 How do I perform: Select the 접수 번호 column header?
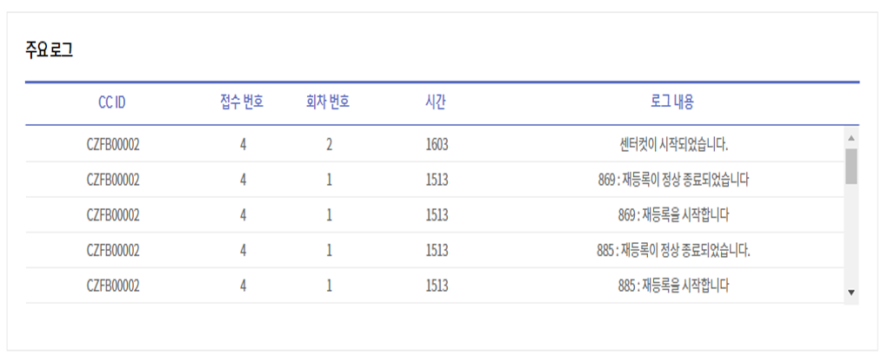[x=242, y=102]
